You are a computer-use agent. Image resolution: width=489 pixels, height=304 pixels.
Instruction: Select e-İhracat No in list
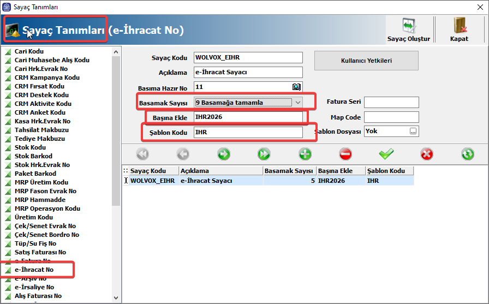(x=34, y=270)
